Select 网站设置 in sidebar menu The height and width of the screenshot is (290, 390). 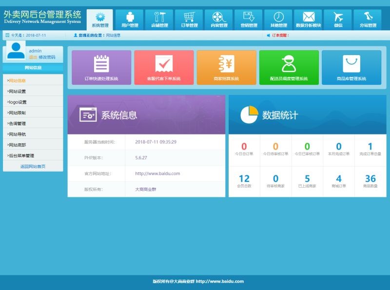[33, 91]
